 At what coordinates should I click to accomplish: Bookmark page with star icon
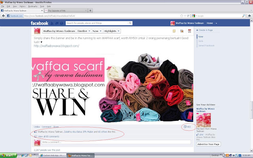(x=182, y=16)
